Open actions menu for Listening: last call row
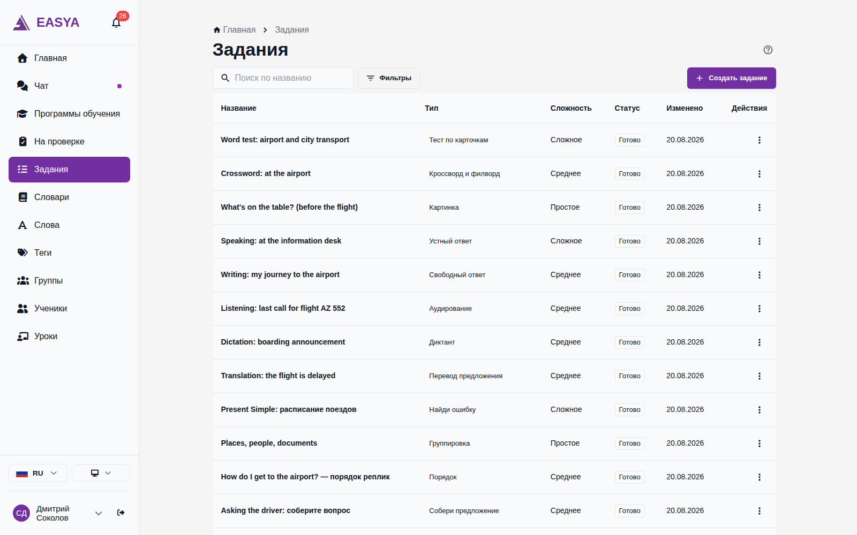The height and width of the screenshot is (535, 857). pos(759,309)
